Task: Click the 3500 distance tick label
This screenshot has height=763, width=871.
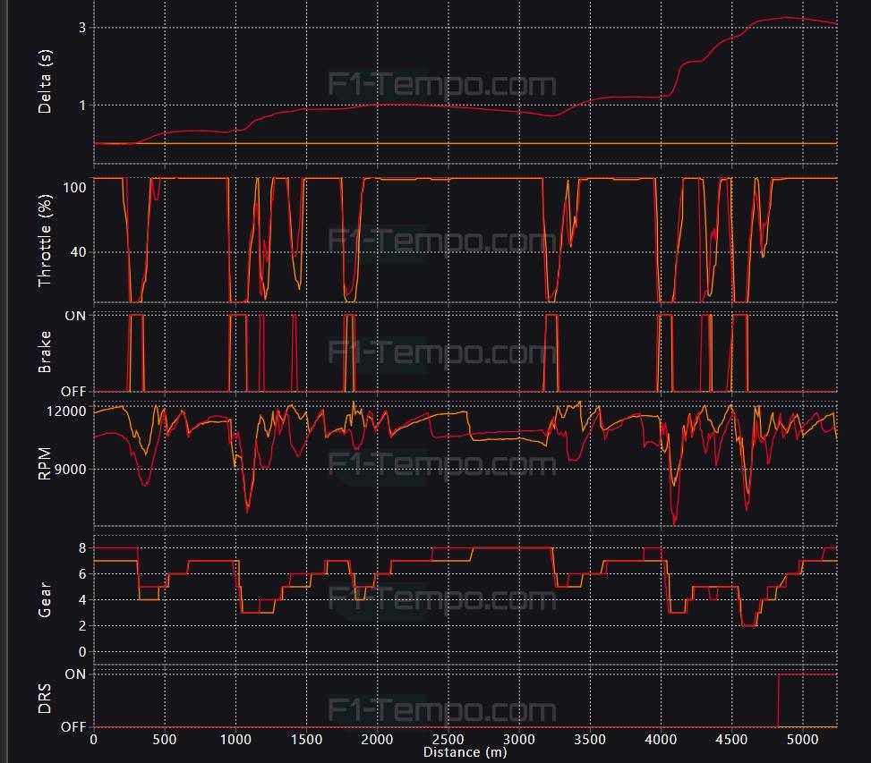Action: pyautogui.click(x=590, y=739)
